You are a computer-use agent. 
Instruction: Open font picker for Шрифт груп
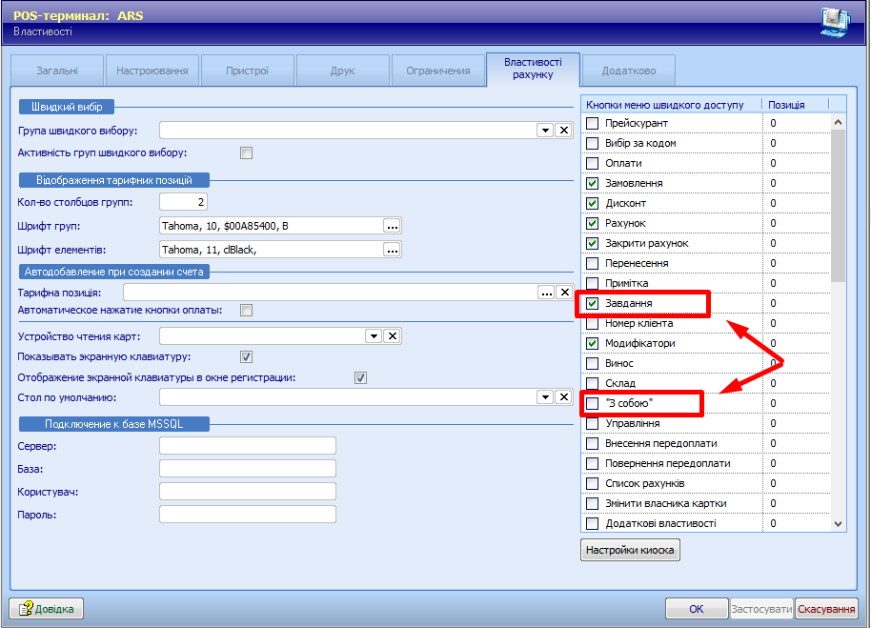click(391, 226)
